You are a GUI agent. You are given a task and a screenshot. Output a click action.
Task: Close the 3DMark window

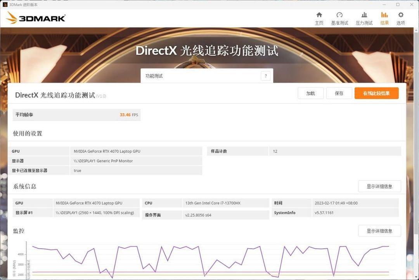412,5
